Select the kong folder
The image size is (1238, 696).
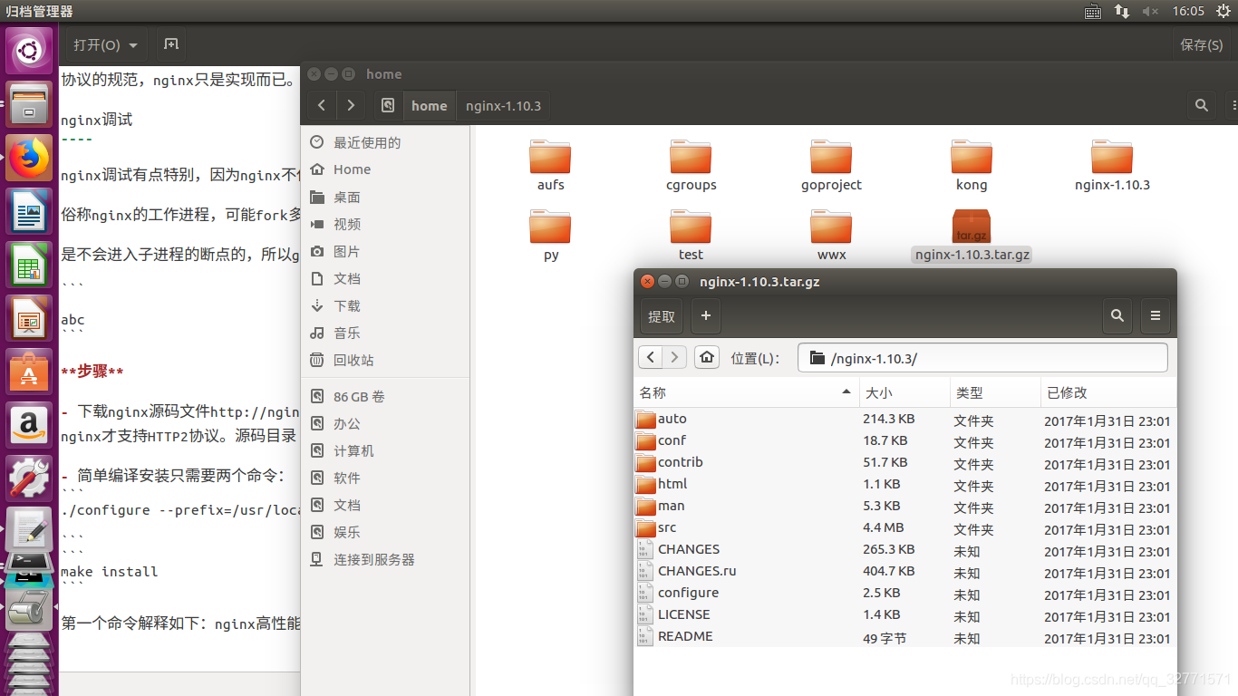click(972, 165)
